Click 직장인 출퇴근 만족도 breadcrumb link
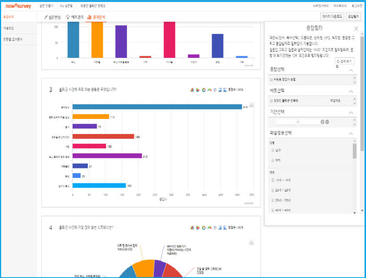Image resolution: width=366 pixels, height=278 pixels. click(x=93, y=6)
